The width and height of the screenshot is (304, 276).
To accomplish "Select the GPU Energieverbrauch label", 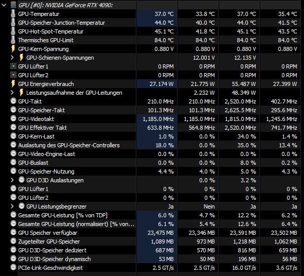I will [46, 84].
